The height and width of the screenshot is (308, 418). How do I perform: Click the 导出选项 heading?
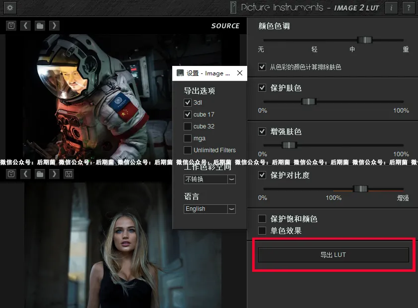pos(200,91)
